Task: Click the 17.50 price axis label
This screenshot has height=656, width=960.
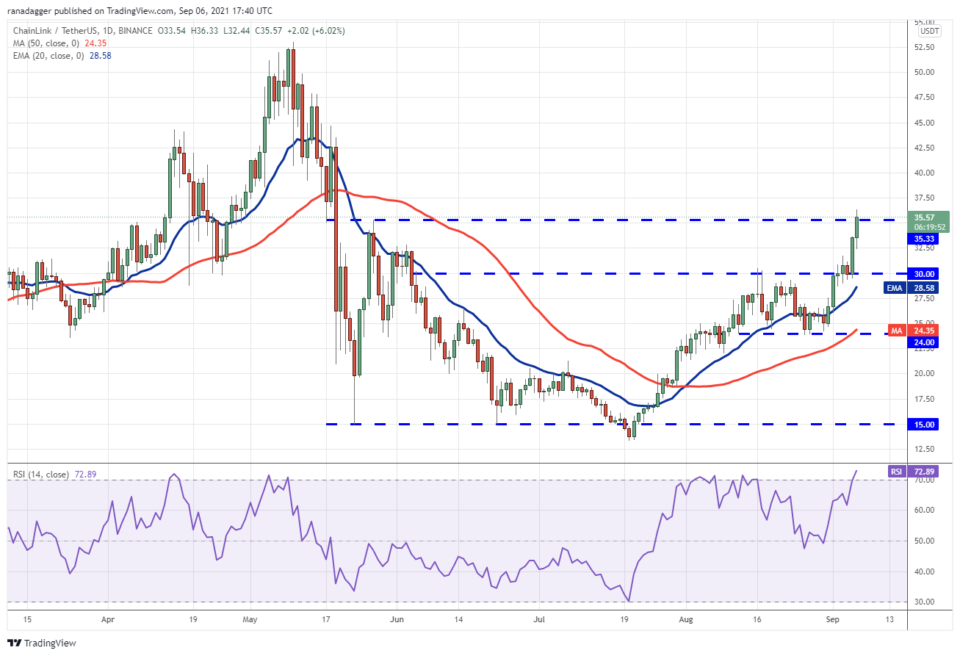Action: click(923, 399)
